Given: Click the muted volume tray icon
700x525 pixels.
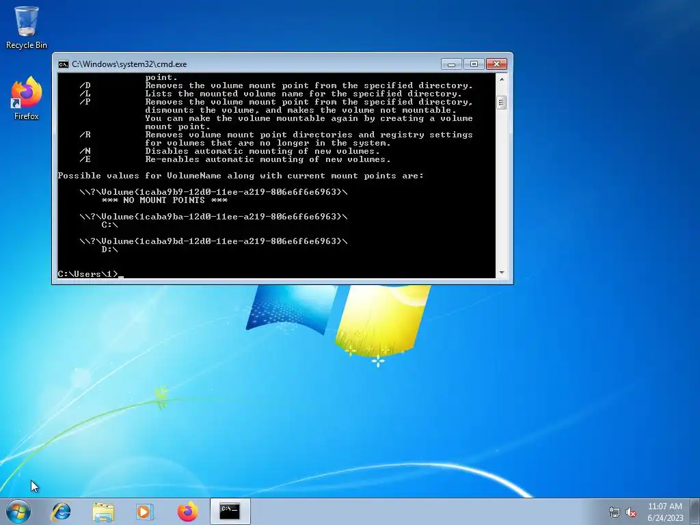Looking at the screenshot, I should click(x=631, y=512).
